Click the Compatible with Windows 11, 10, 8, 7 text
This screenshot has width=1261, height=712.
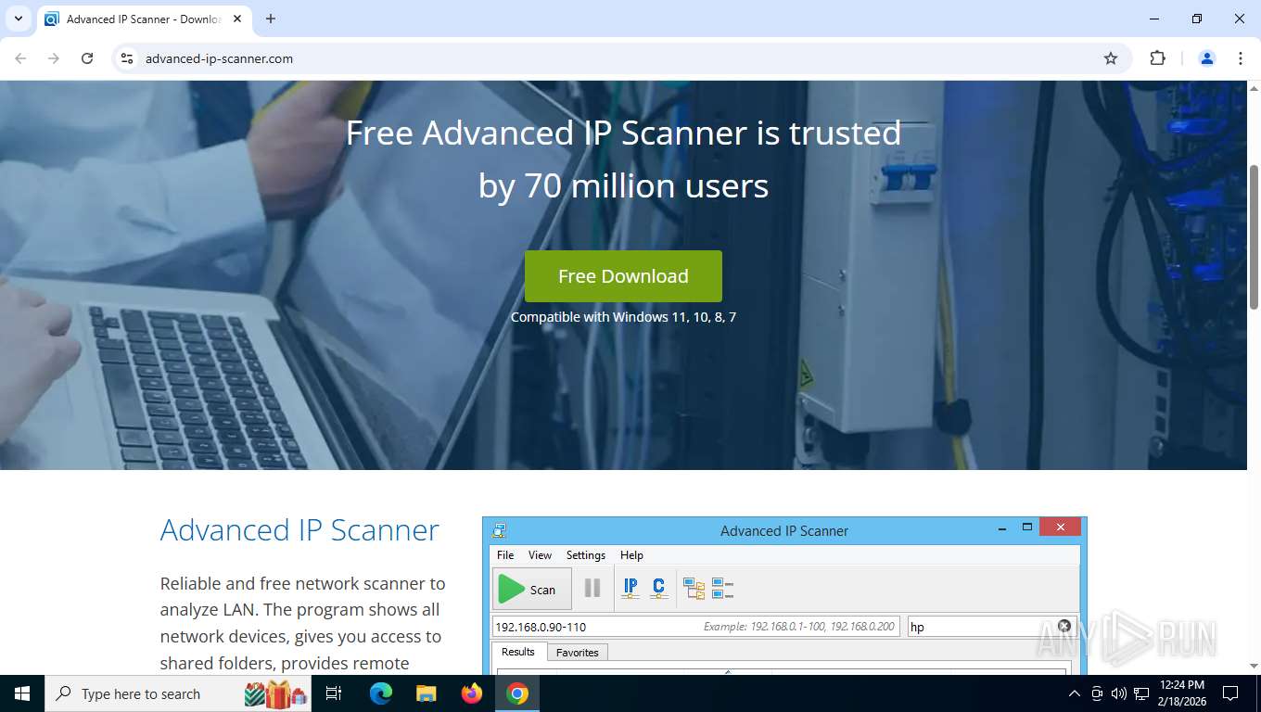pyautogui.click(x=623, y=317)
